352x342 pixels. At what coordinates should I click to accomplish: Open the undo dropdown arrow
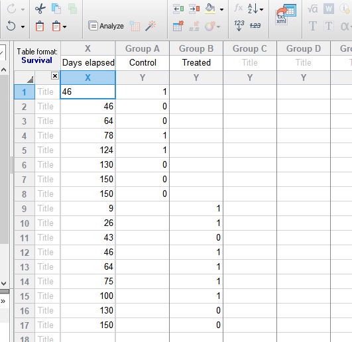click(x=23, y=27)
